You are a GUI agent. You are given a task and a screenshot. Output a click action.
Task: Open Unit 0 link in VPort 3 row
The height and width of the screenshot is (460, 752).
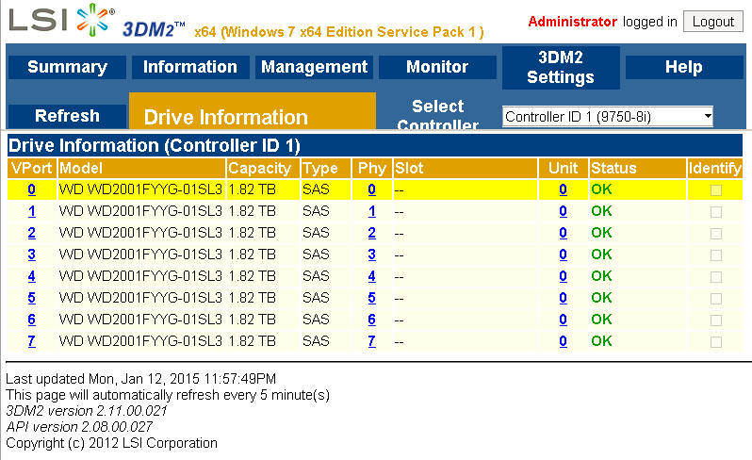coord(563,255)
